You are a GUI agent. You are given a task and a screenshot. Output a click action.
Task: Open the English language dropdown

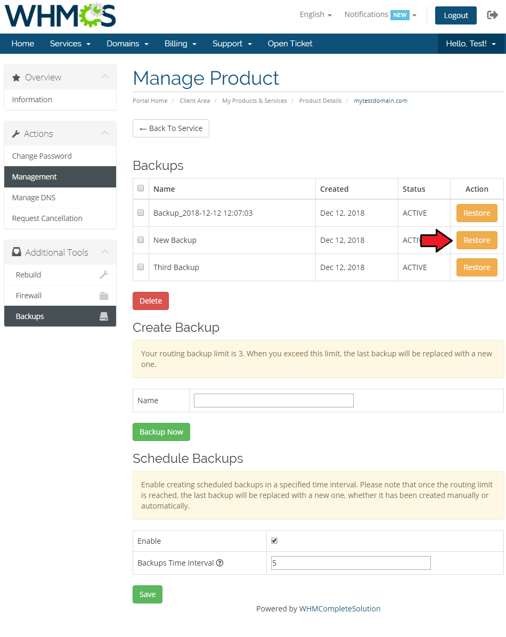tap(316, 14)
